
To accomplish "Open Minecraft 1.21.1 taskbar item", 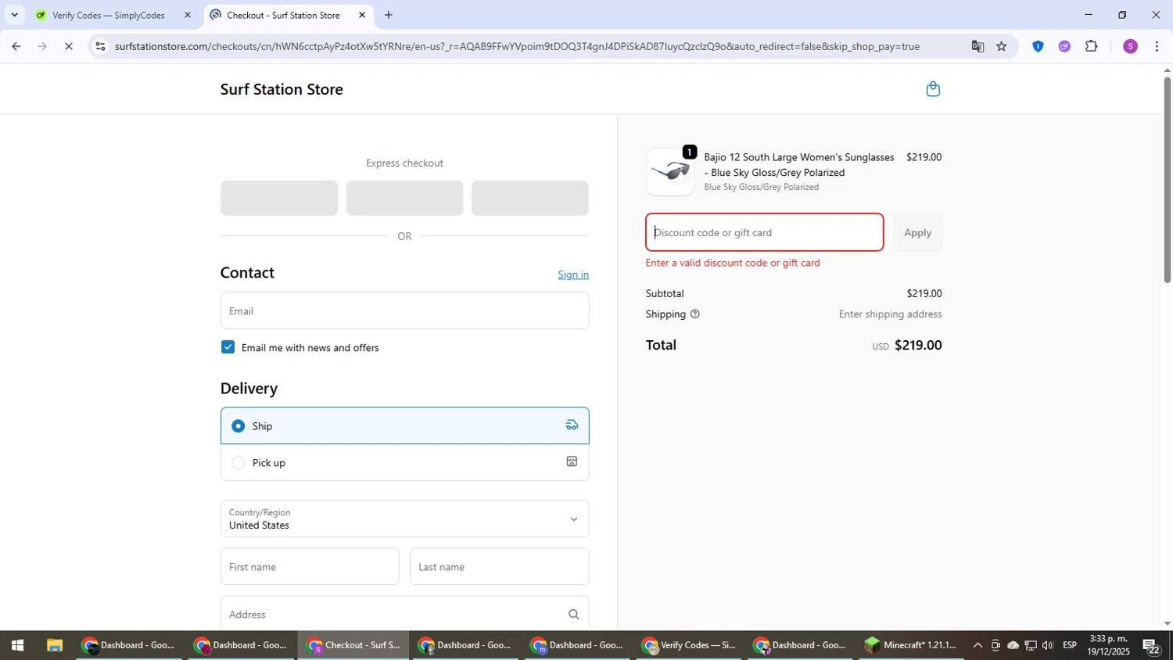I will point(911,646).
